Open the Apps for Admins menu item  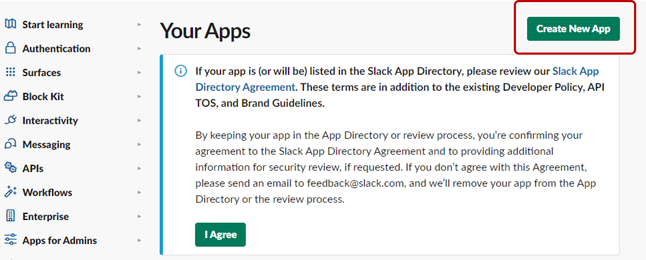pos(59,240)
